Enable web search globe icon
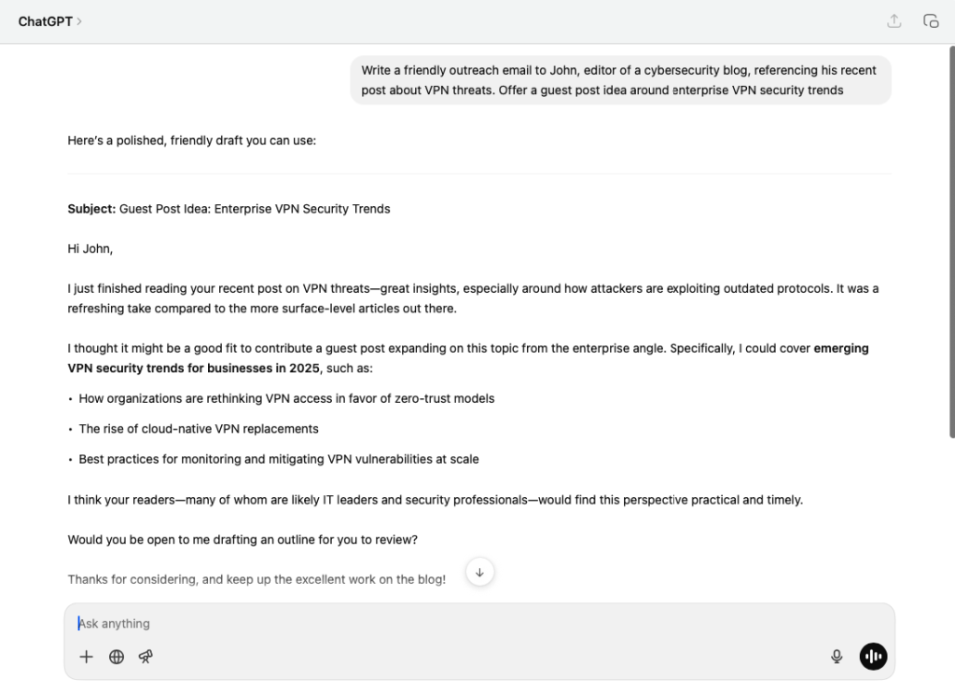The height and width of the screenshot is (692, 955). [117, 657]
